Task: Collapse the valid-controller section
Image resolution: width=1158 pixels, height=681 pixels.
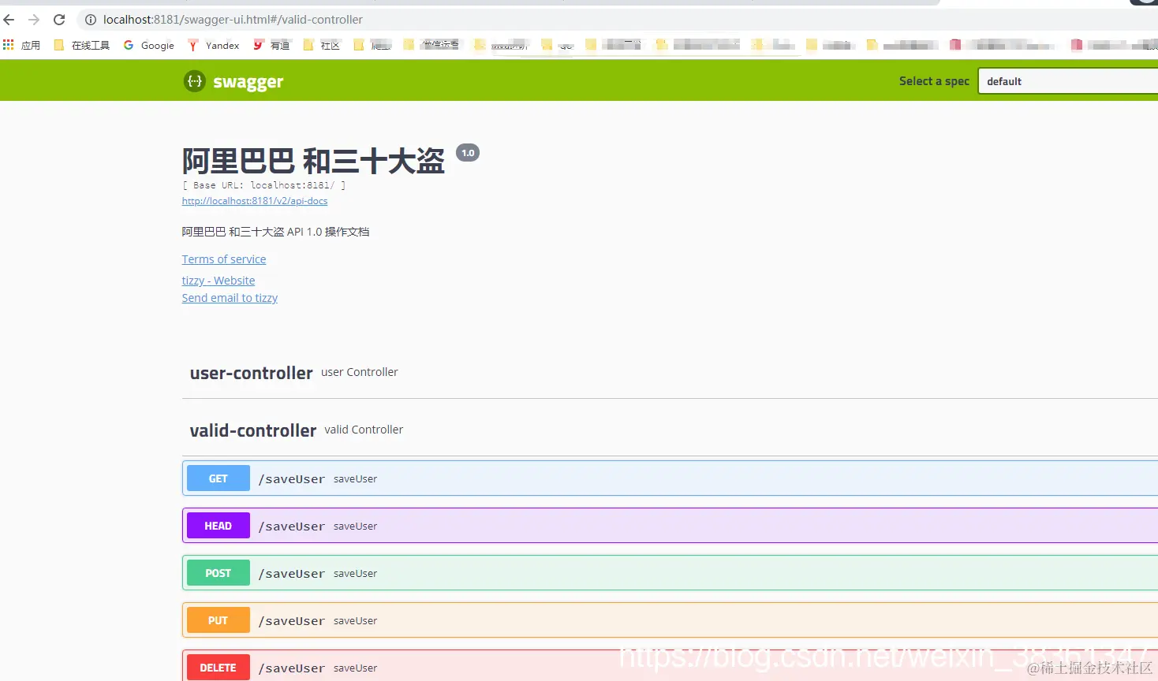Action: click(x=252, y=430)
